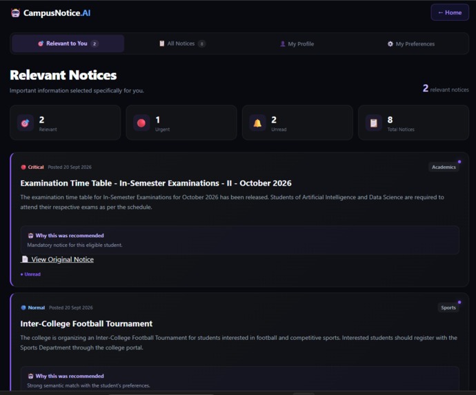Select the '1 Urgent' stat card
Image resolution: width=476 pixels, height=395 pixels.
point(181,123)
